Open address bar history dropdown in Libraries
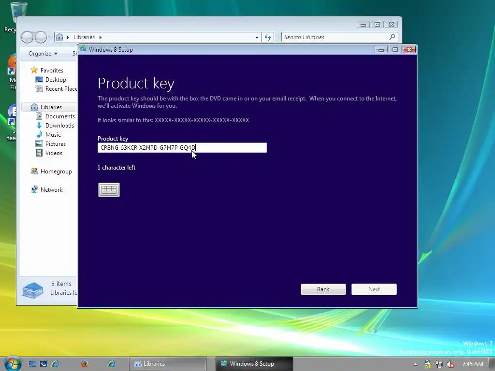The image size is (495, 371). pos(257,37)
